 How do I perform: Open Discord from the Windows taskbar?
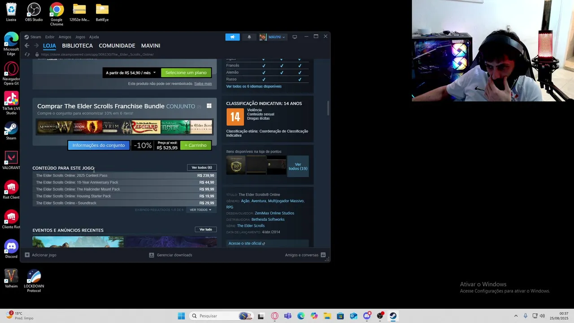(367, 316)
